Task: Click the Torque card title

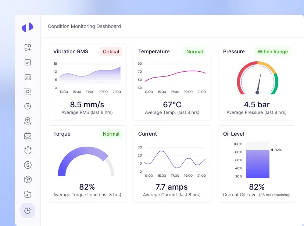Action: 62,134
